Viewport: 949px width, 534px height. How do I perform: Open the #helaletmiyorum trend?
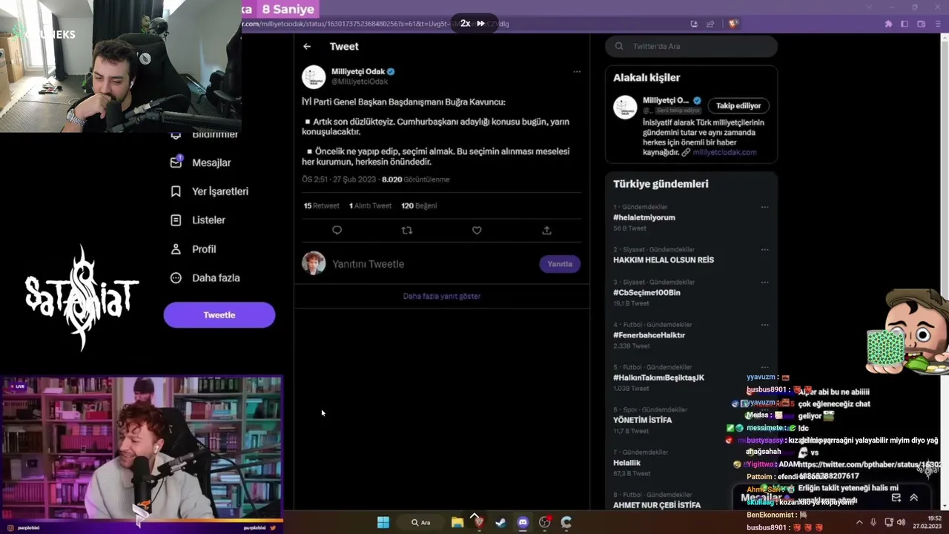644,217
